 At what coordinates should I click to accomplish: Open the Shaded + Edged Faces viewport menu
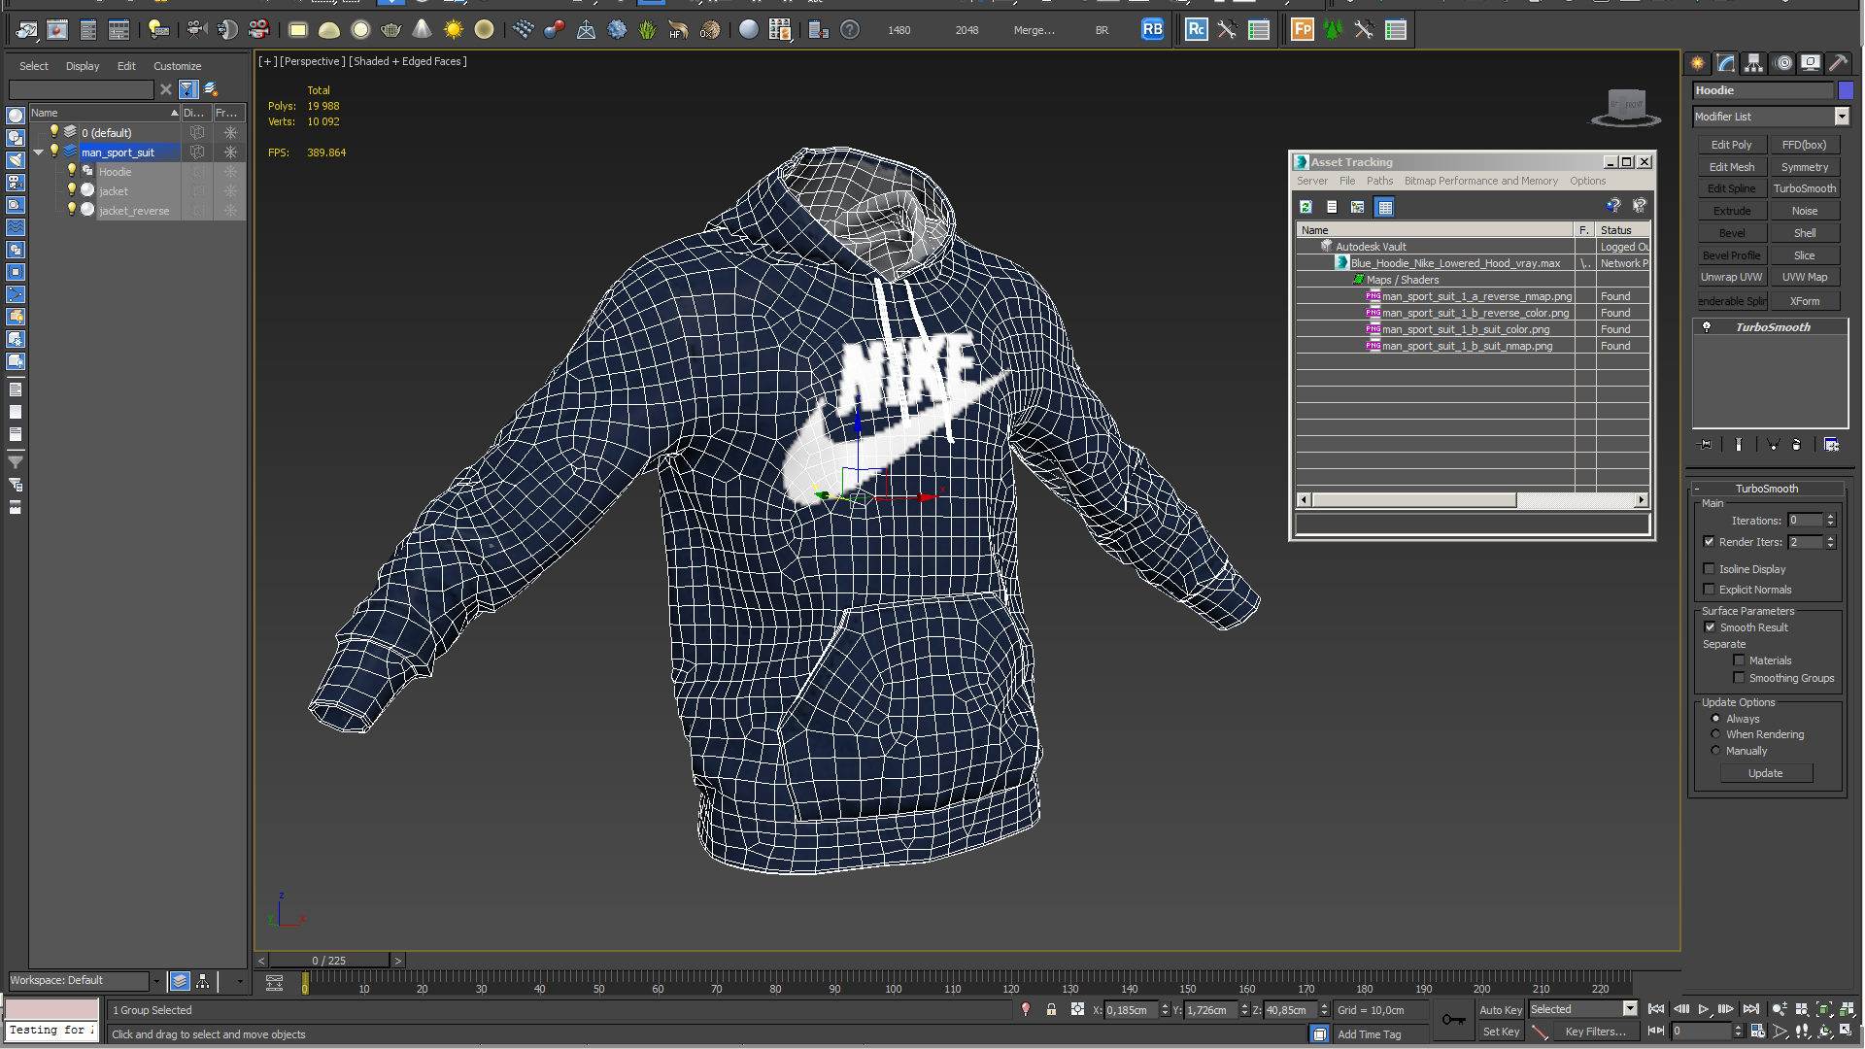[408, 61]
